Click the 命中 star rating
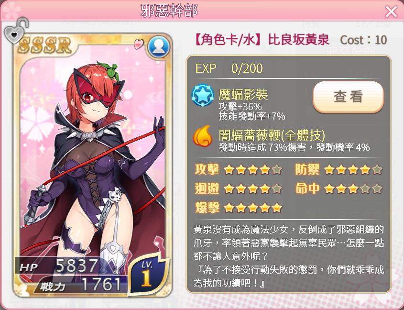 click(x=353, y=189)
